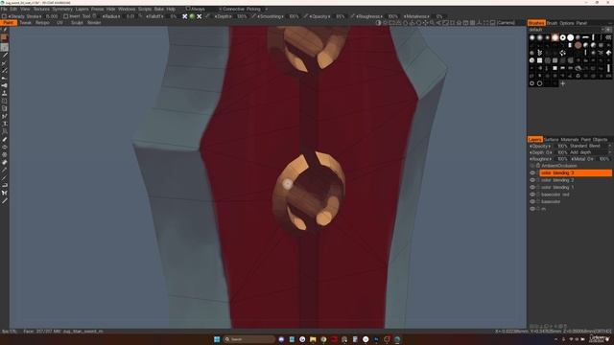Open the red app icon on the taskbar
The width and height of the screenshot is (614, 345).
pos(334,339)
